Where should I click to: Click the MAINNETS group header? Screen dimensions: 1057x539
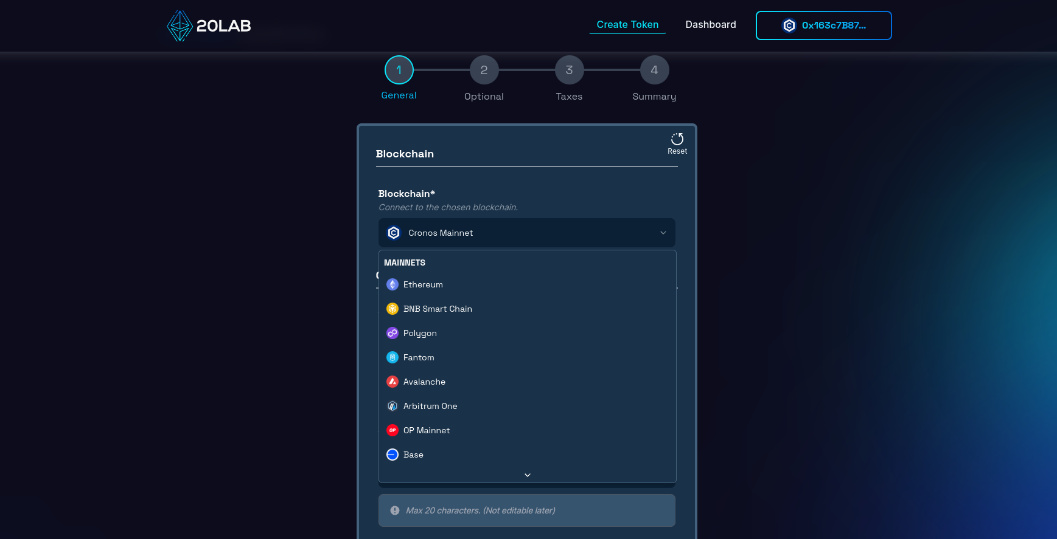(405, 263)
